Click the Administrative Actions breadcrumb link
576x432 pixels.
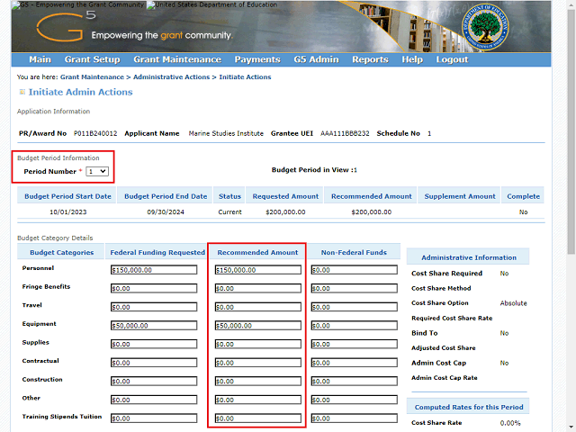171,77
